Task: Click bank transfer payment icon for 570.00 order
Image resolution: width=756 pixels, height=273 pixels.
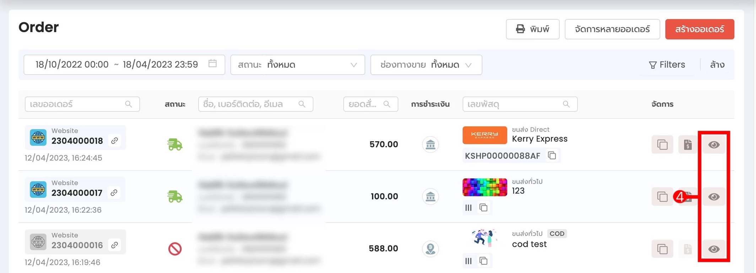Action: [x=430, y=145]
